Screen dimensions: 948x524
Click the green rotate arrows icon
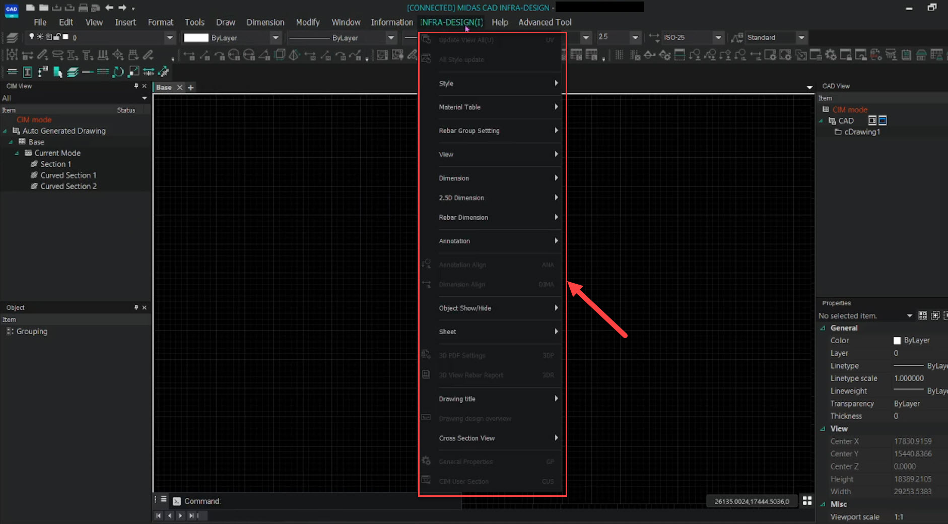pos(118,72)
